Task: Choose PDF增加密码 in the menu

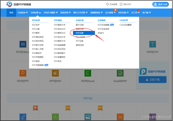Action: tap(38, 37)
